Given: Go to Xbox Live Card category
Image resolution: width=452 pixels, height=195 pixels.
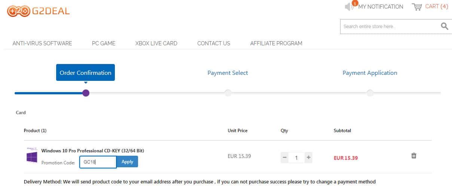Looking at the screenshot, I should point(156,43).
